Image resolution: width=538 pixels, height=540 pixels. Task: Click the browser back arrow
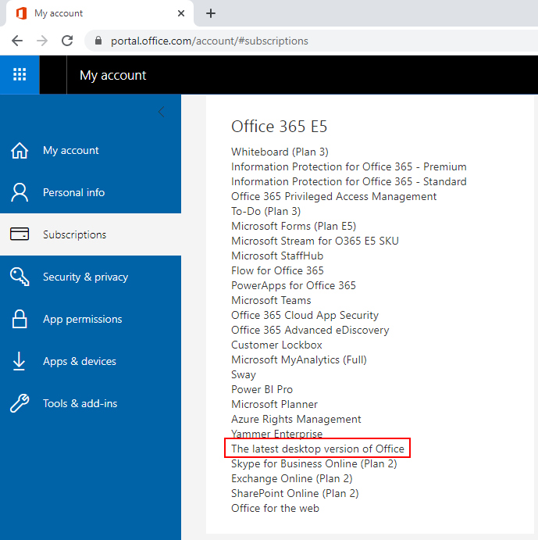(17, 41)
